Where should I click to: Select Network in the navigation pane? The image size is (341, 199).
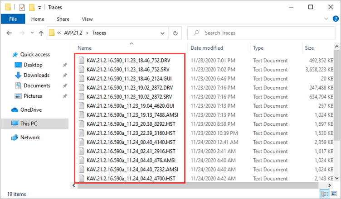(30, 137)
